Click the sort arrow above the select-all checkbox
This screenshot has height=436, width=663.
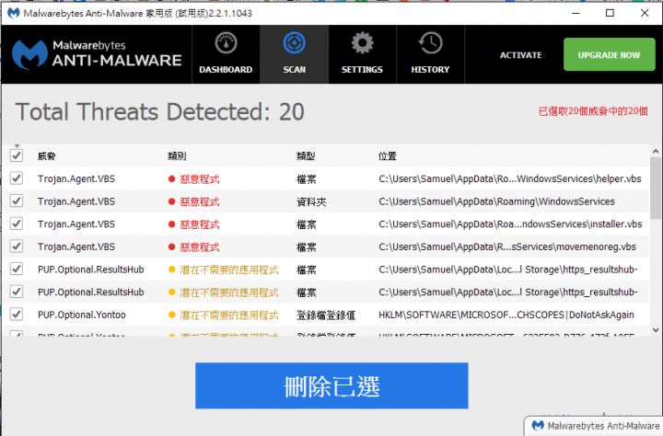[17, 146]
